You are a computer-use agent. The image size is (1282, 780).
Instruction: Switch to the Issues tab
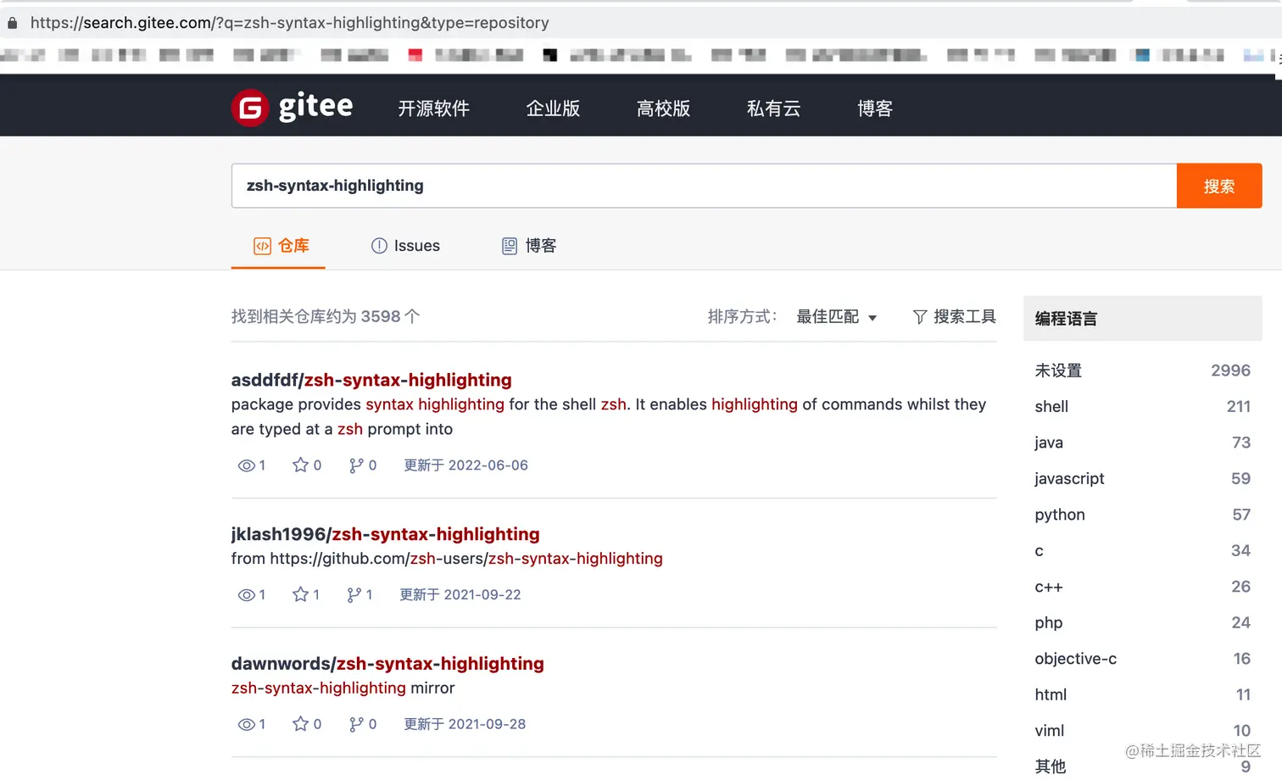[405, 246]
